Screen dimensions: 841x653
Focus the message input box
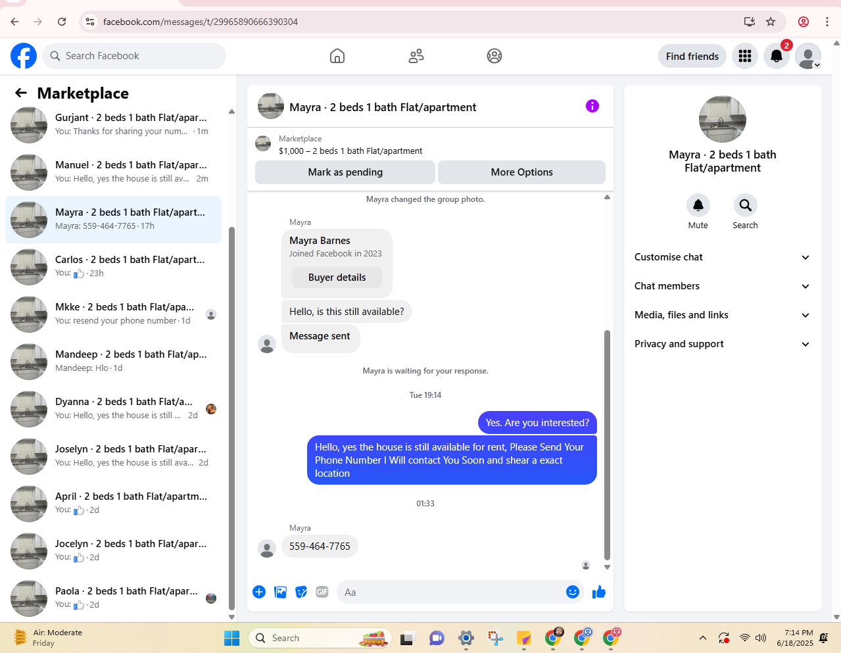point(451,592)
